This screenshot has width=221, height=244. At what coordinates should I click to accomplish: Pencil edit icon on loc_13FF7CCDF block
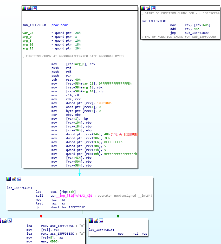14,179
